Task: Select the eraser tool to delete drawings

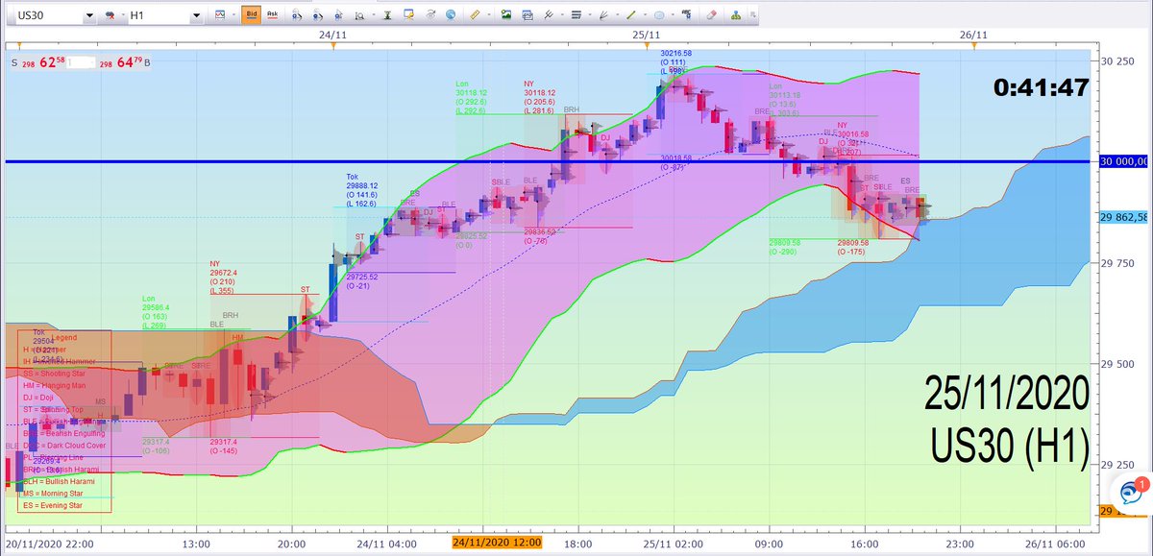Action: click(711, 15)
